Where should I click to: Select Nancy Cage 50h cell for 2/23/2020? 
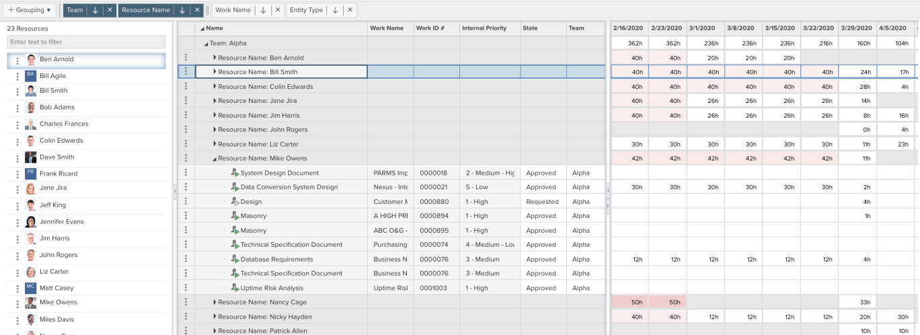(667, 302)
